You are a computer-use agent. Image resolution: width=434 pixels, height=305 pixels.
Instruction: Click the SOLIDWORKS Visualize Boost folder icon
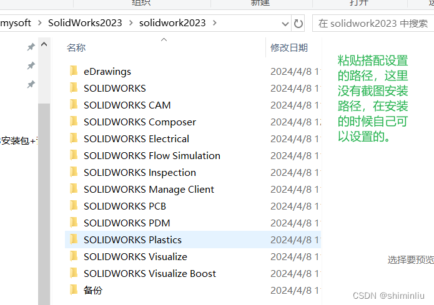click(x=74, y=273)
